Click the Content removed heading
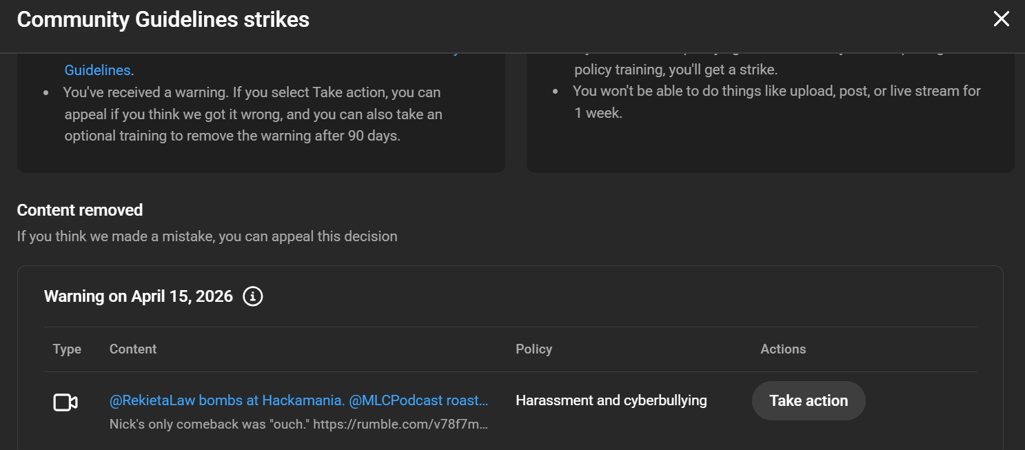 click(x=80, y=210)
